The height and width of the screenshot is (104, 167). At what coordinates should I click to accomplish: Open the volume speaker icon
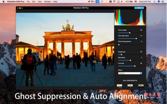(122, 2)
